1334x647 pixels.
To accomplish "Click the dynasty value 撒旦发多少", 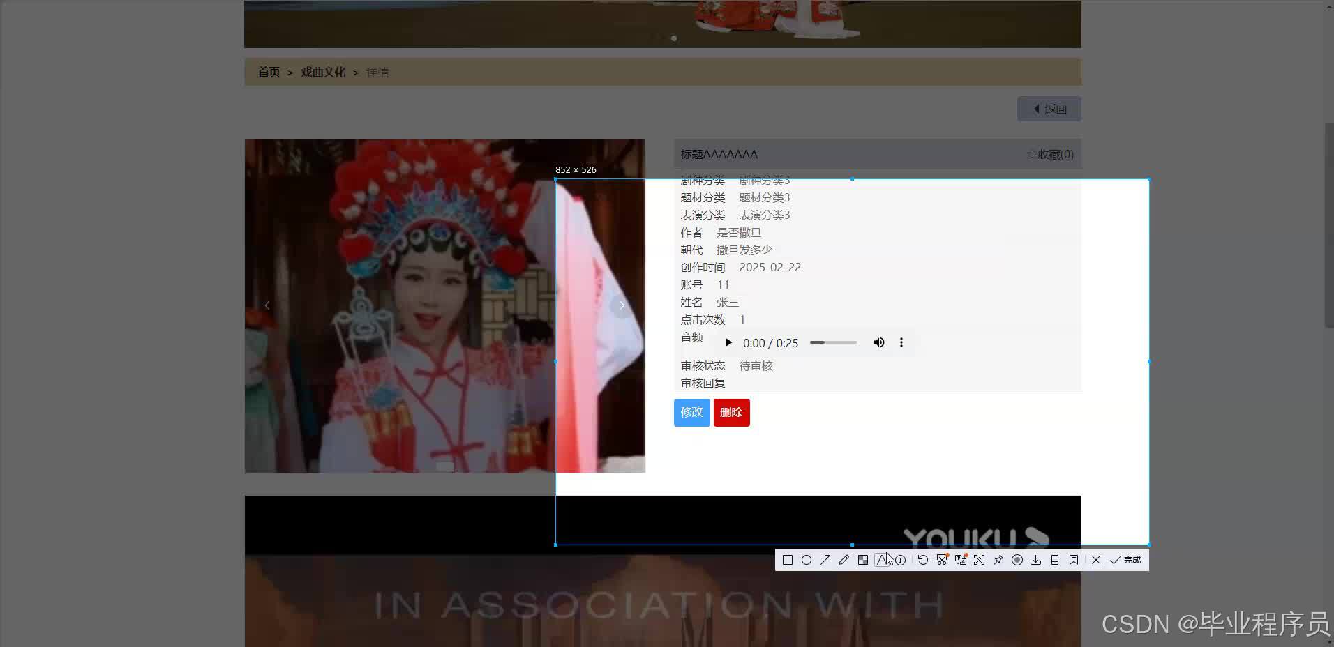I will click(744, 250).
